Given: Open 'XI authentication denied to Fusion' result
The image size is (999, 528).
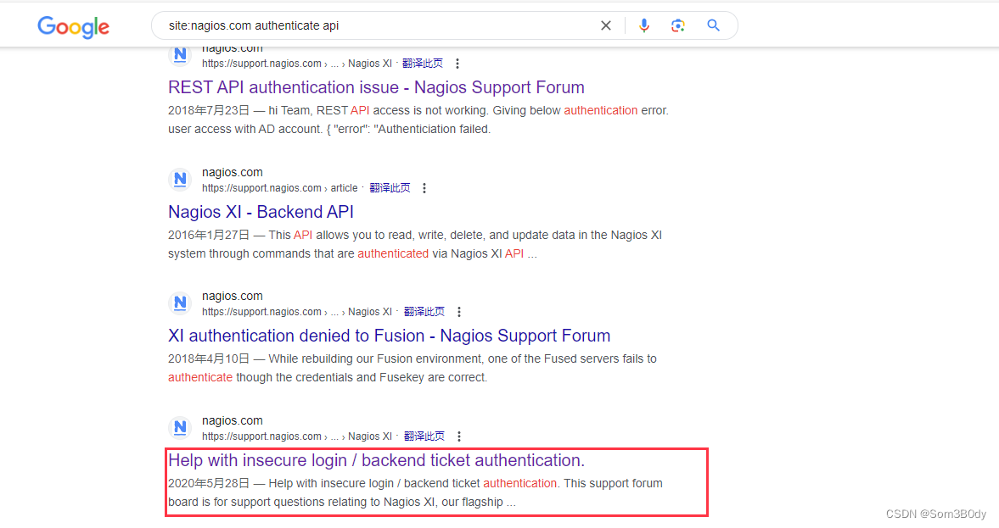Looking at the screenshot, I should pyautogui.click(x=390, y=336).
